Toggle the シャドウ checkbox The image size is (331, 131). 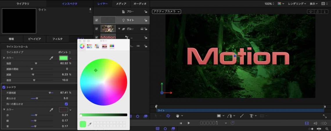[x=4, y=87]
